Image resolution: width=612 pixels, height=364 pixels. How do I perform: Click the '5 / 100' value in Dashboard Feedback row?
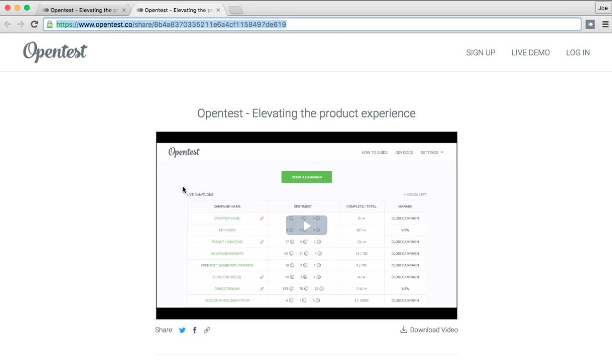pos(362,265)
